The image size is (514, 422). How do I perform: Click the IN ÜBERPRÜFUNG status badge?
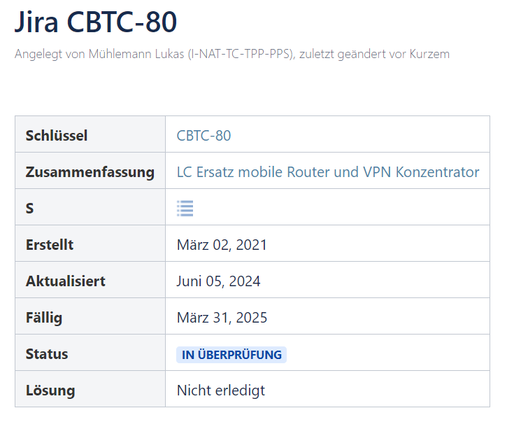point(231,355)
